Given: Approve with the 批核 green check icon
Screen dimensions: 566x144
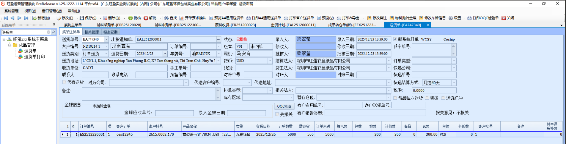Looking at the screenshot, I should click(x=130, y=18).
